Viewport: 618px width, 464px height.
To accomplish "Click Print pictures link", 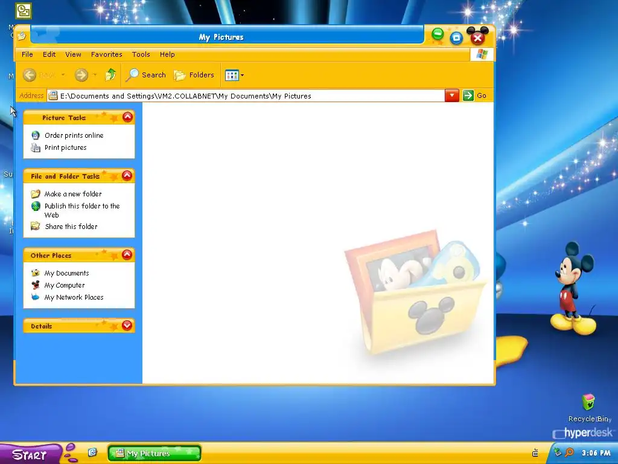I will (65, 147).
